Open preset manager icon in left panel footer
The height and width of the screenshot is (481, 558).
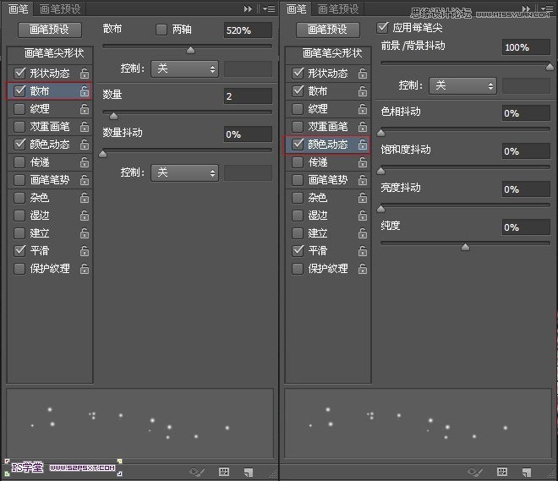pyautogui.click(x=224, y=472)
